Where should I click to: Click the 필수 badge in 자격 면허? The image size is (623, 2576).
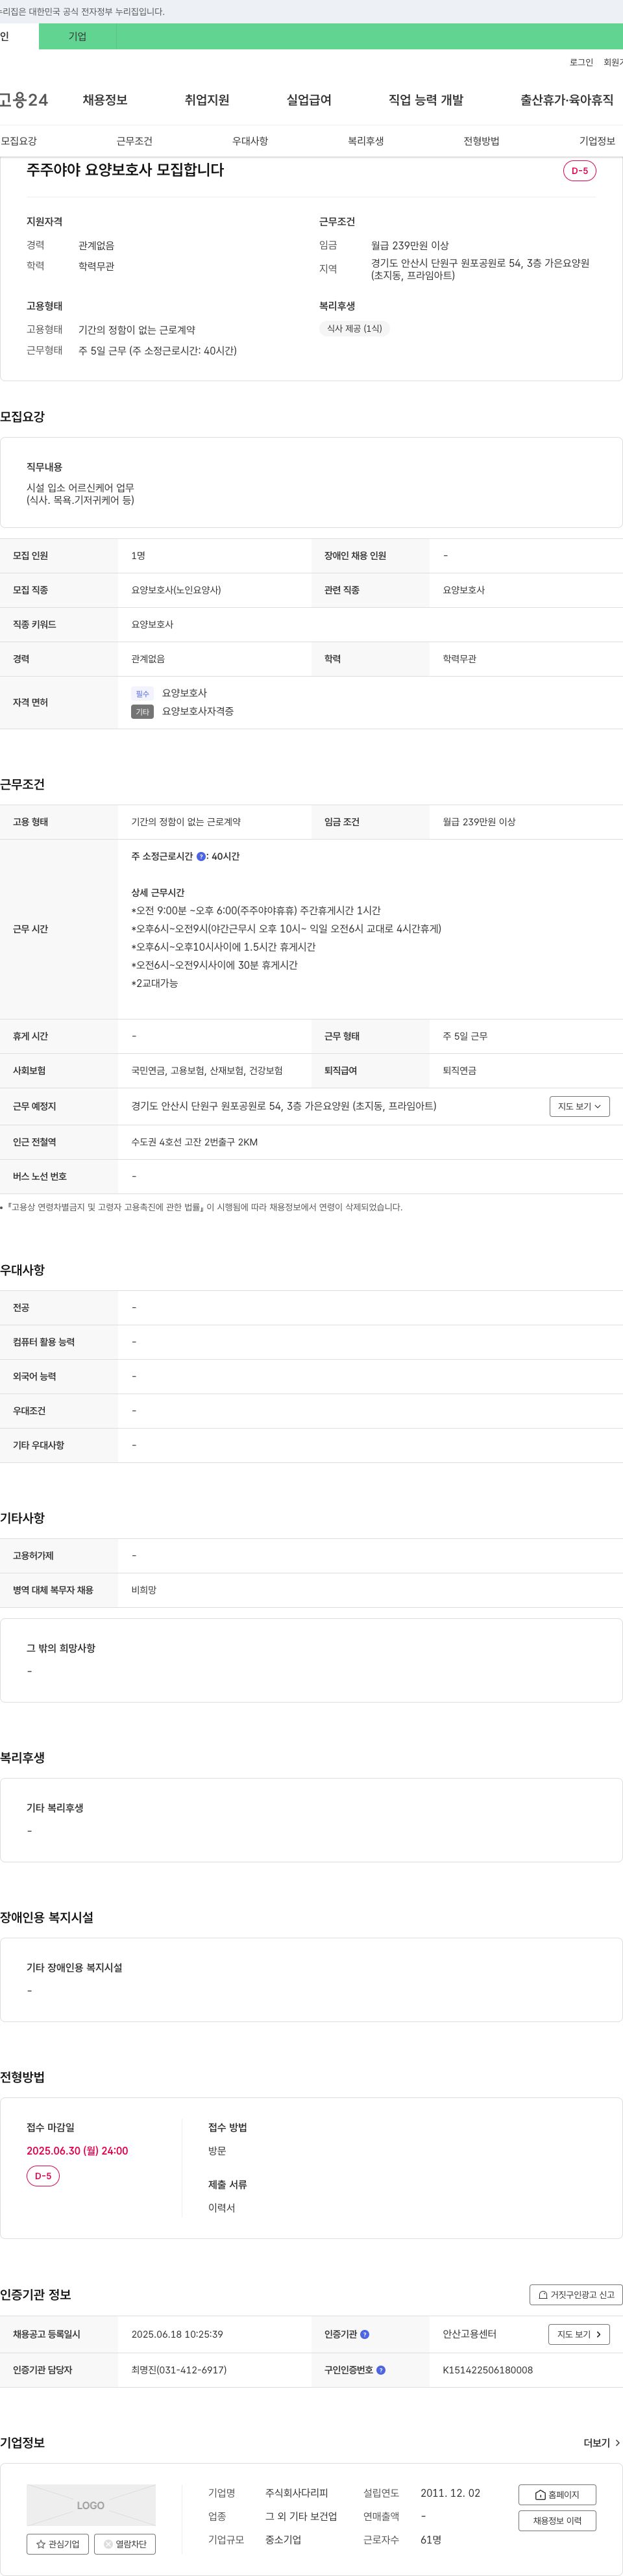142,694
